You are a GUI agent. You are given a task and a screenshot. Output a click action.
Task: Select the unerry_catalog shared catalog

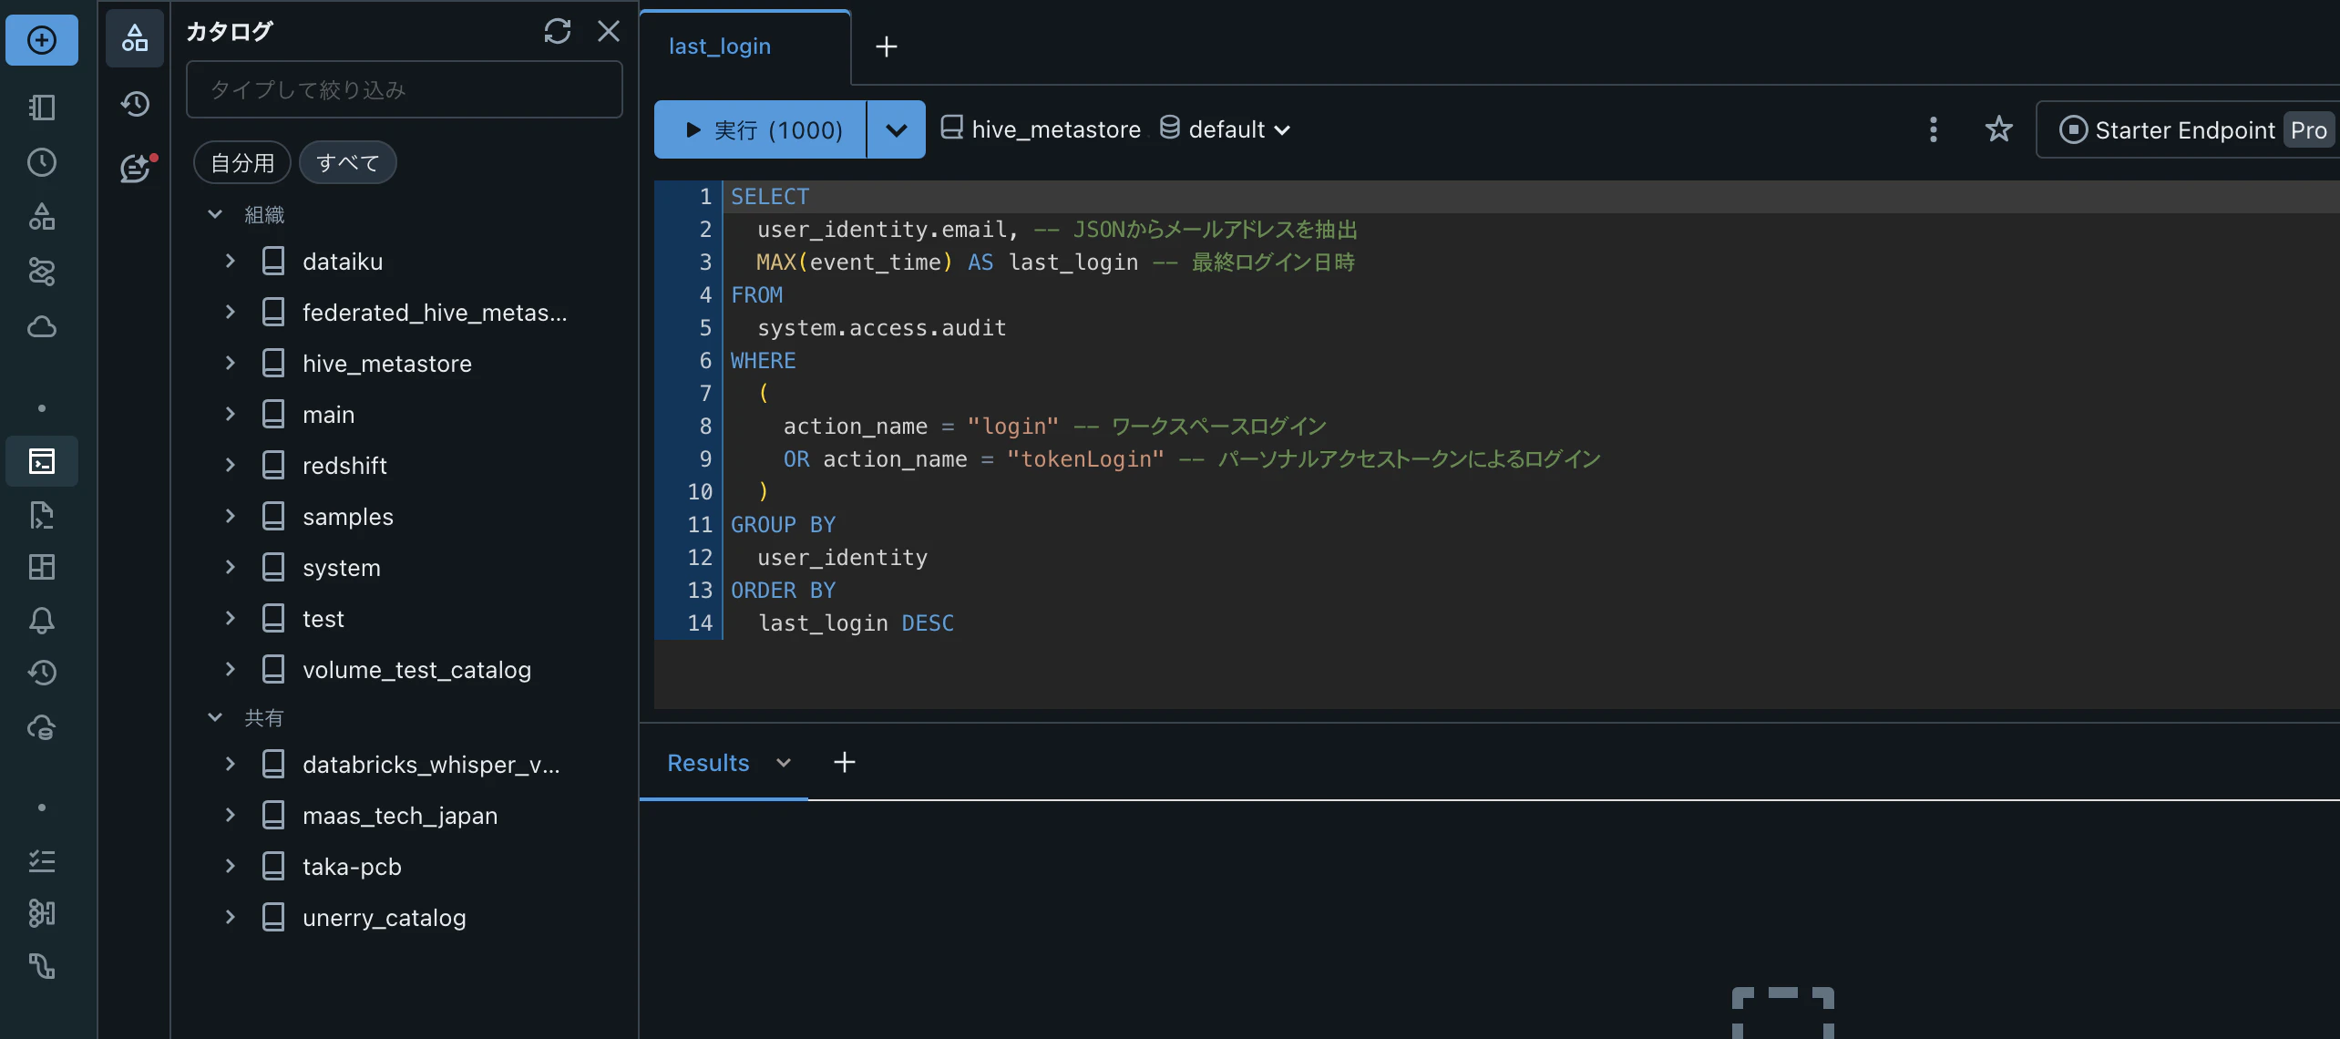point(405,918)
